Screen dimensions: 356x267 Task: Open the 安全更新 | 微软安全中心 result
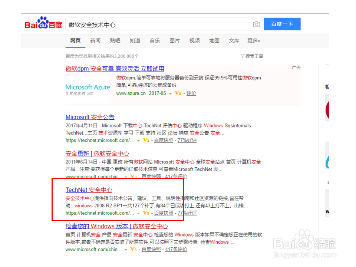coord(97,154)
